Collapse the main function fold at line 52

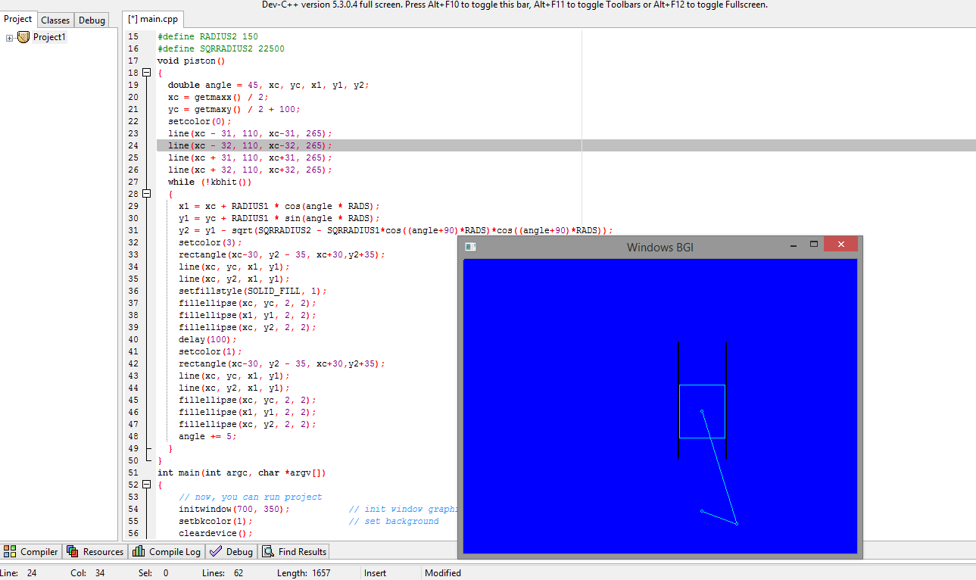147,485
